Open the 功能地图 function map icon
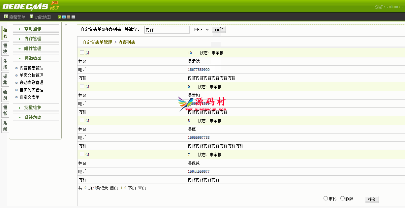 coord(31,16)
